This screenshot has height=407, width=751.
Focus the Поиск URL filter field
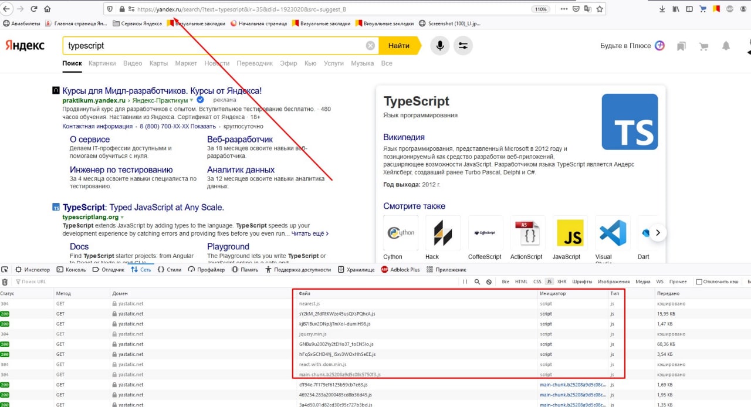235,282
